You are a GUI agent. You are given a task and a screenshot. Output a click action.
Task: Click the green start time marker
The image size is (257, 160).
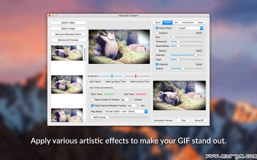click(112, 76)
